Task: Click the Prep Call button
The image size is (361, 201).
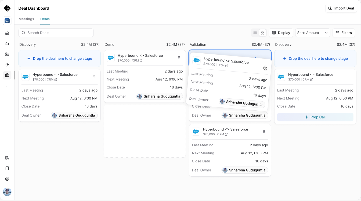Action: click(315, 117)
